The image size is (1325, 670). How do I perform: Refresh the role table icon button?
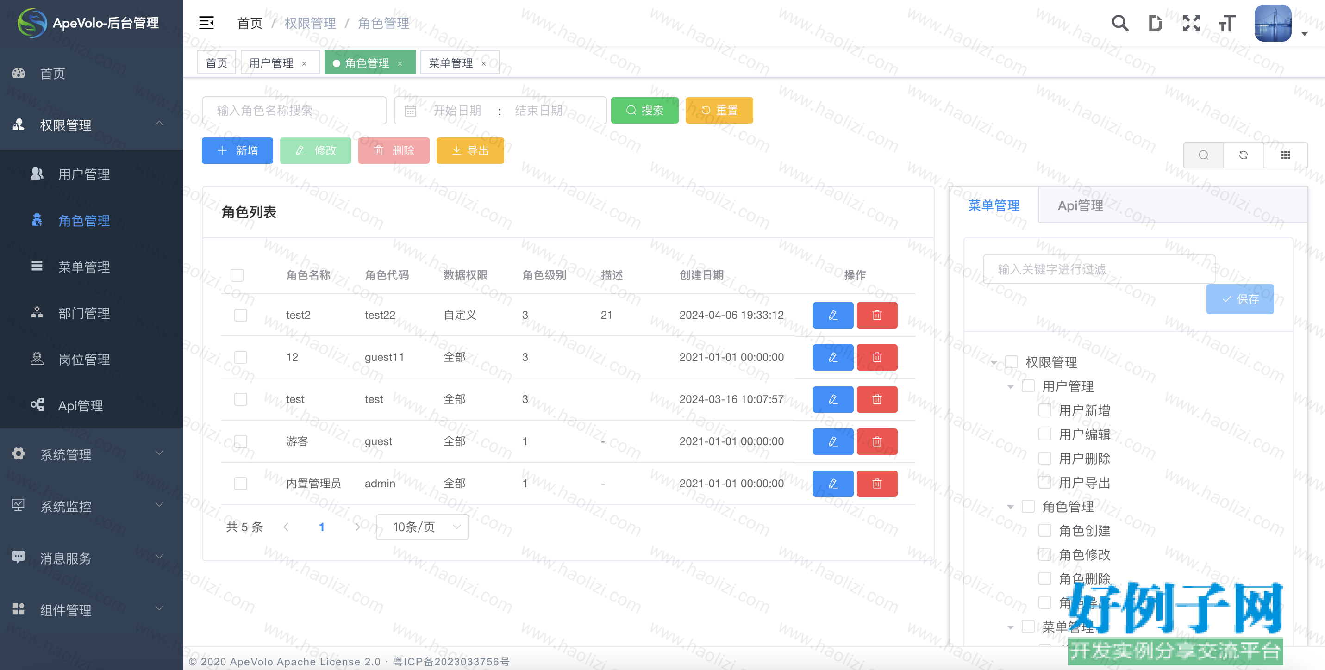[1243, 155]
